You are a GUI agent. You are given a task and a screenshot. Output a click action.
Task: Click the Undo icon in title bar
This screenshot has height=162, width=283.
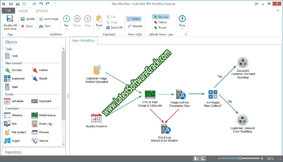click(41, 4)
